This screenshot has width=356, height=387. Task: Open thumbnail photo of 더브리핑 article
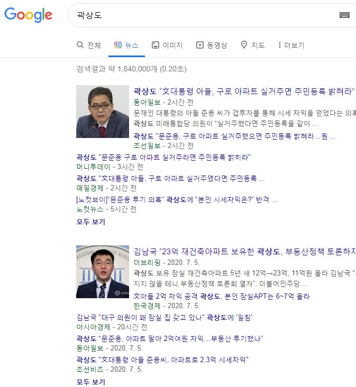click(103, 272)
